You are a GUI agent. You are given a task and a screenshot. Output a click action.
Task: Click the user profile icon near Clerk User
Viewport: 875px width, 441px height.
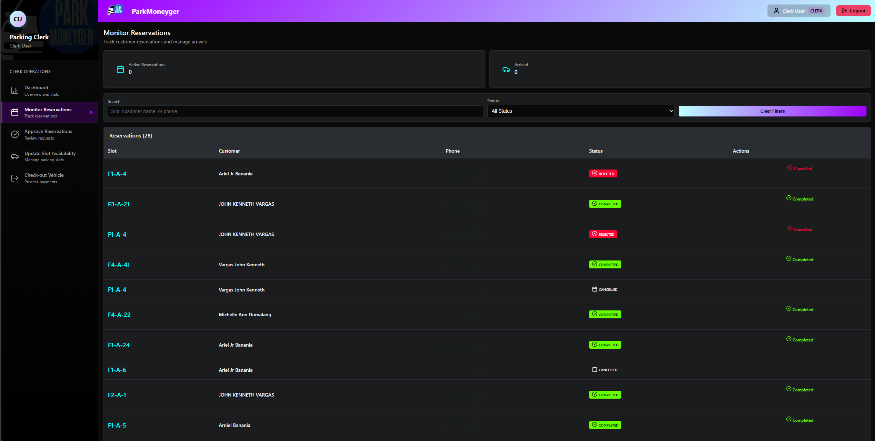[776, 11]
